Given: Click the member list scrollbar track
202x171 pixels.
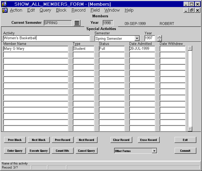Looking at the screenshot, I should point(190,88).
